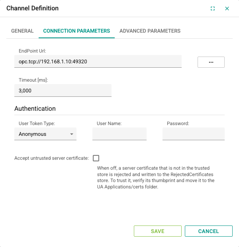The width and height of the screenshot is (239, 247).
Task: Click the EndPoint Url label
Action: [x=32, y=51]
